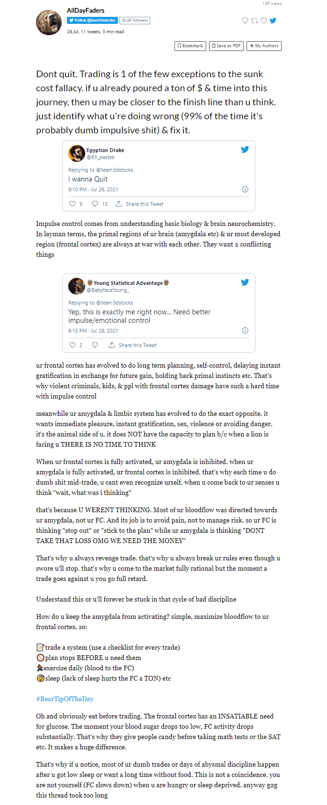Like the thread with header heart icon

[x=263, y=21]
